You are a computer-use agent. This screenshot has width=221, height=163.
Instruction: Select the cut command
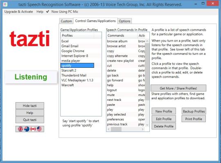pos(126,65)
